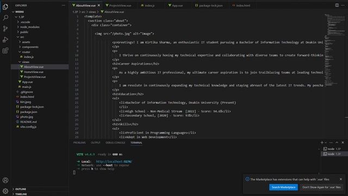Image resolution: width=348 pixels, height=196 pixels.
Task: Expand the Timeline section
Action: coord(40,194)
